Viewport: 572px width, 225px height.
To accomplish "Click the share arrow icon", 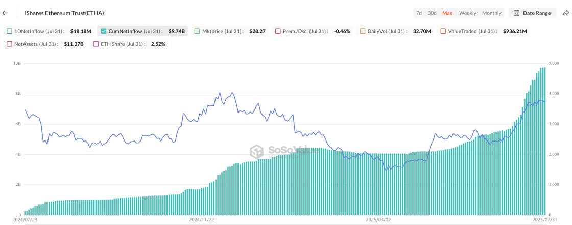I will [x=566, y=13].
